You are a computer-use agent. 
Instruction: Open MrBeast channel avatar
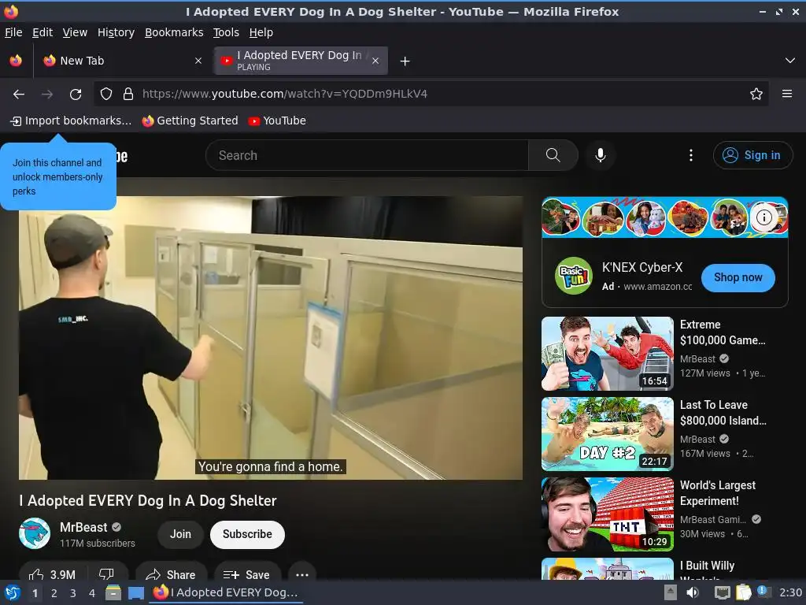[x=35, y=534]
